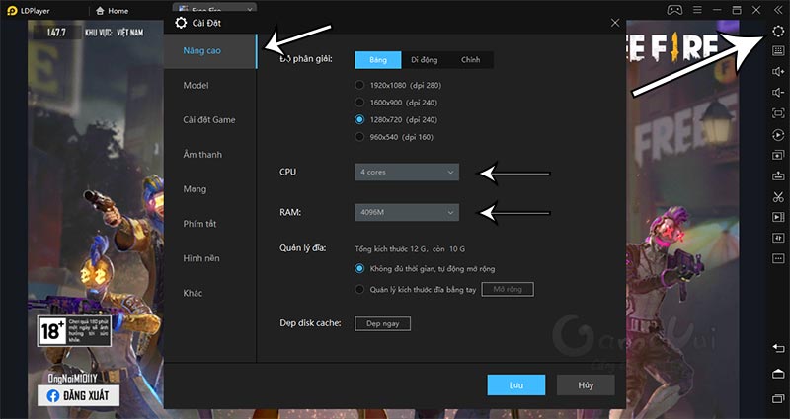Click the Android back arrow icon
The width and height of the screenshot is (790, 419).
tap(778, 348)
